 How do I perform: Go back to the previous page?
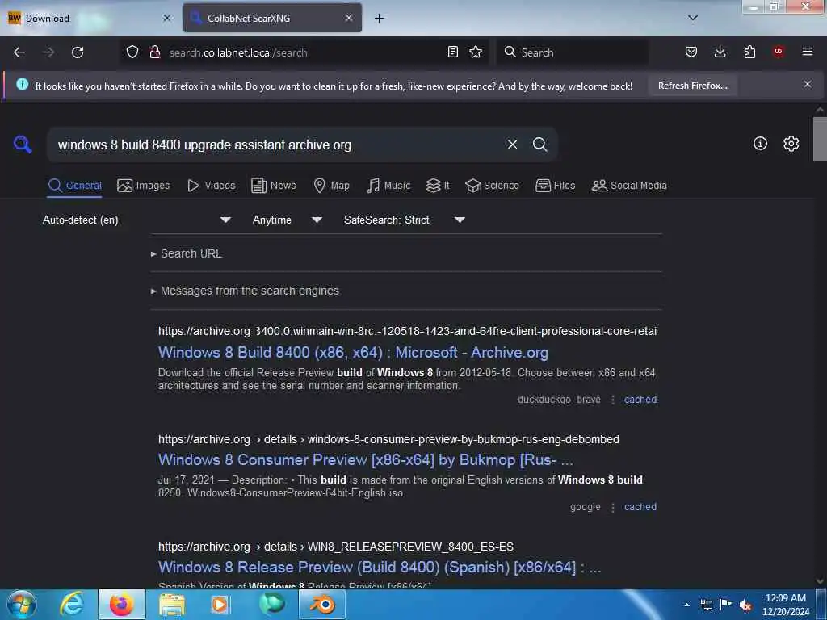19,52
